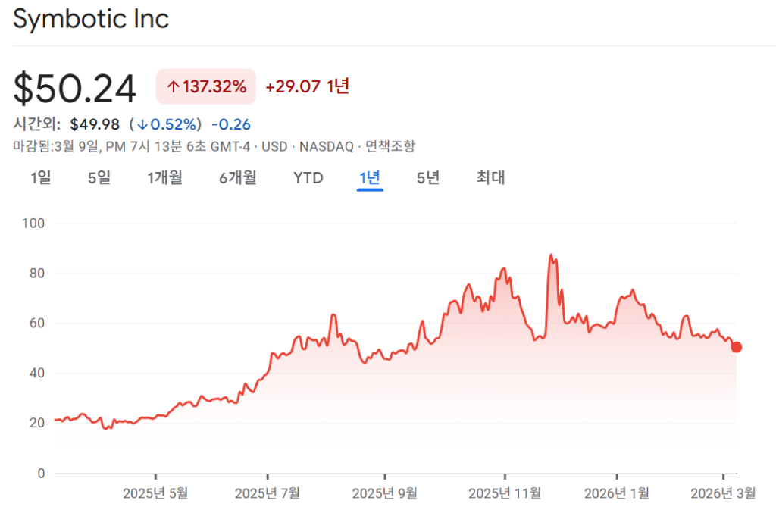The height and width of the screenshot is (516, 776).
Task: Click the 100 value on the y-axis
Action: tap(35, 224)
